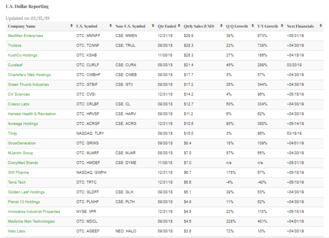Screen dimensions: 329x238
Task: Click the Updated on 03/15/19 text
Action: point(28,18)
